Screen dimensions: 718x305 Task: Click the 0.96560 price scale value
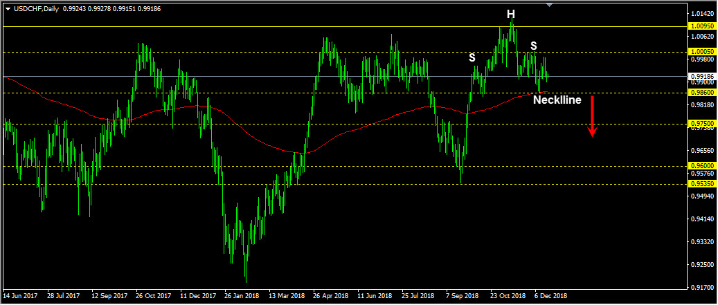702,151
